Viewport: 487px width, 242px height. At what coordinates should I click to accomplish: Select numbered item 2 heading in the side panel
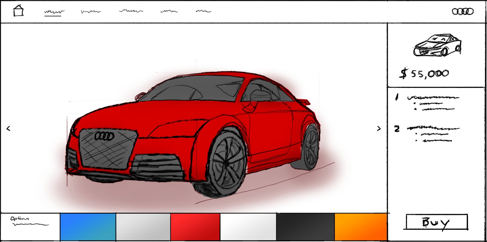pyautogui.click(x=433, y=128)
